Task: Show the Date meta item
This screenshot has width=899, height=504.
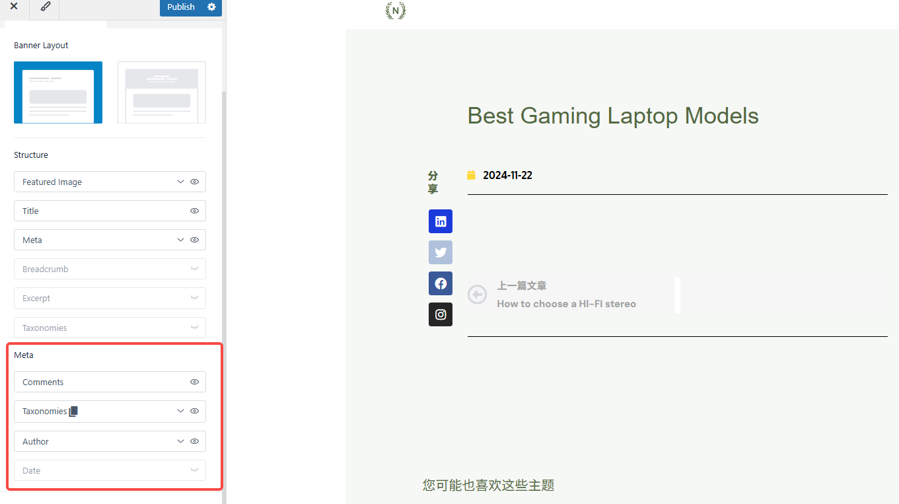Action: (195, 470)
